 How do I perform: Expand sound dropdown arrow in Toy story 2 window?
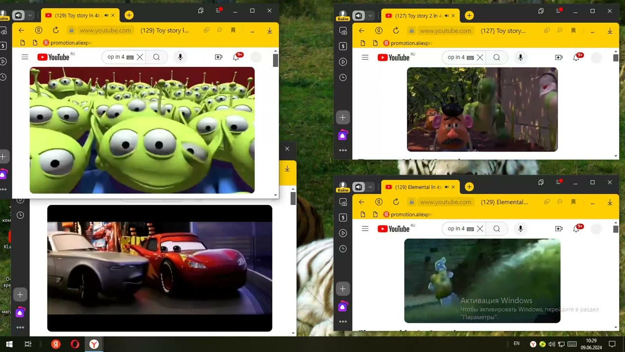click(370, 15)
